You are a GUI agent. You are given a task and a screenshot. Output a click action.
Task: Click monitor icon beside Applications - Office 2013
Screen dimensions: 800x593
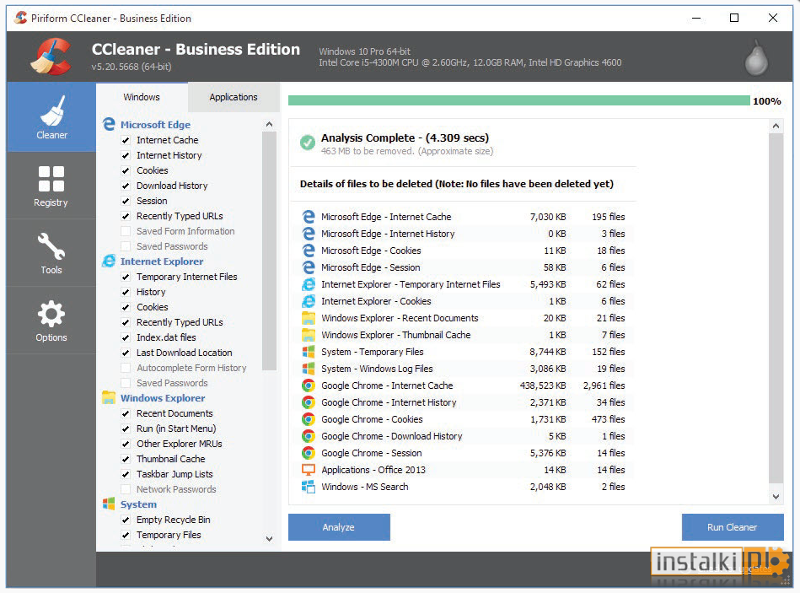[309, 470]
